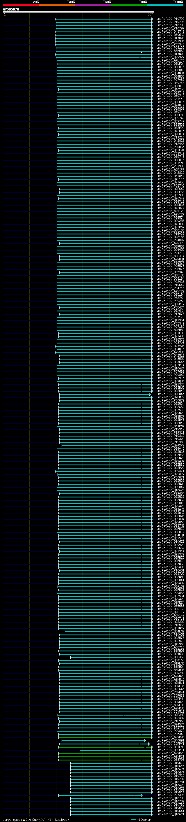
Task: Select the UniRef100_P19308 label
Action: coord(170,442)
